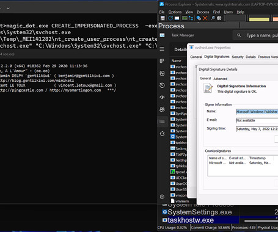Click the crosshair Find Window's Process icon
The width and height of the screenshot is (278, 232).
click(x=219, y=18)
